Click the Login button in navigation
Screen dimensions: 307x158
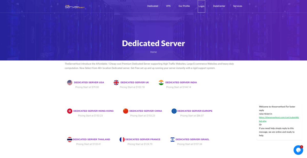tap(201, 6)
